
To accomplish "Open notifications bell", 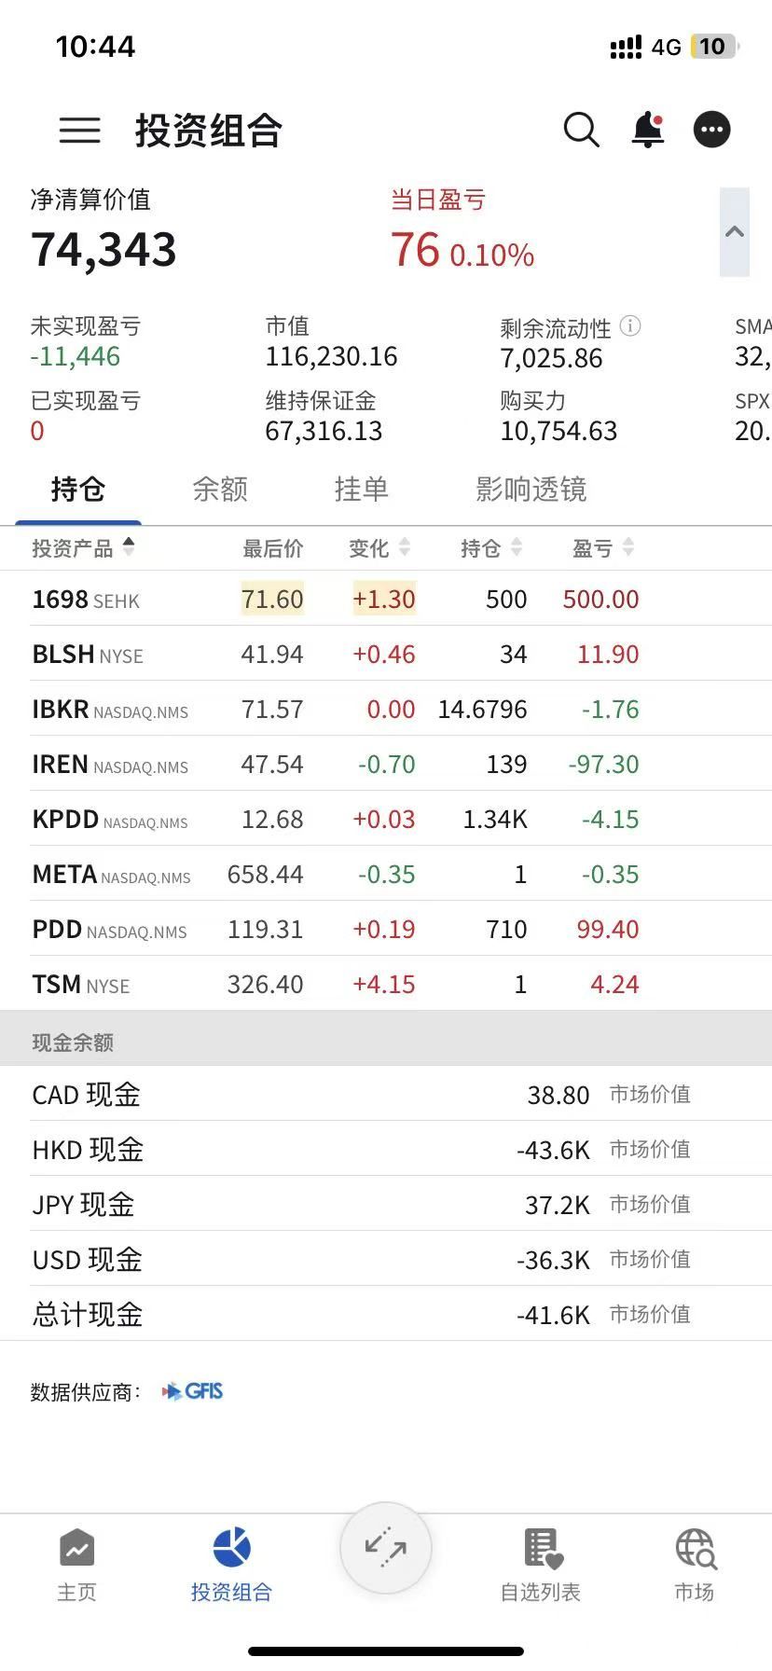I will click(647, 131).
